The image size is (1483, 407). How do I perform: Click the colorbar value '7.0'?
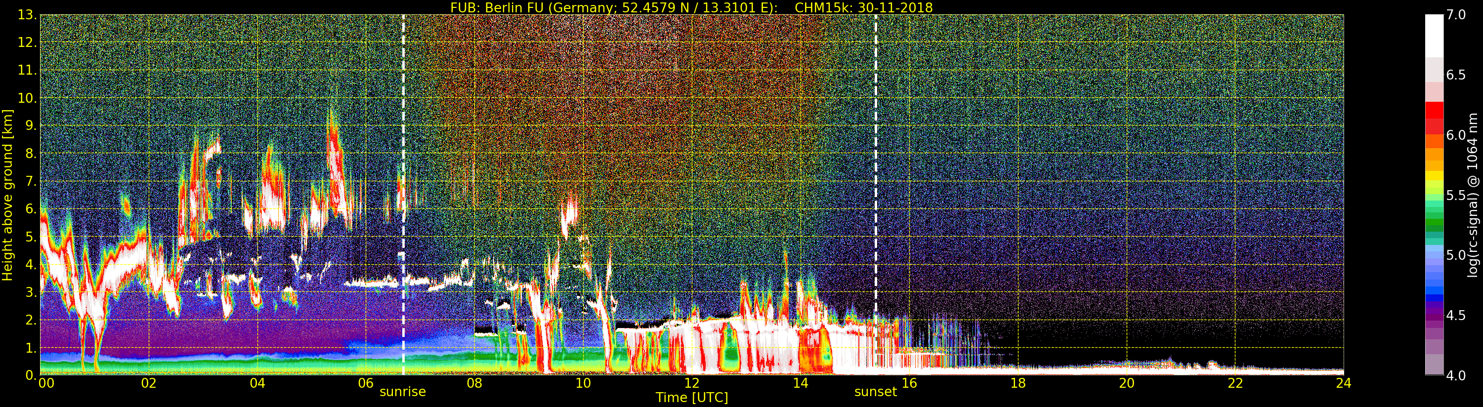(x=1456, y=15)
